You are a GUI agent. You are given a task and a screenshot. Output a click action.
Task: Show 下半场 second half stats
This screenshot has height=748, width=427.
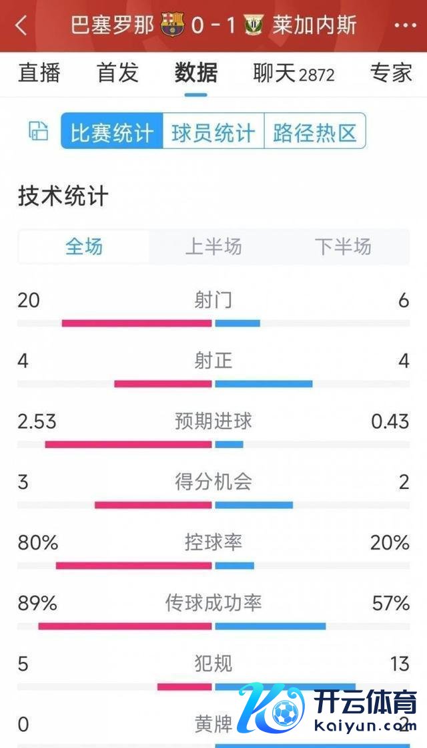point(343,247)
